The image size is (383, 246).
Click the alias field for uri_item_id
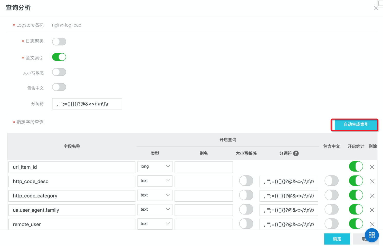204,167
